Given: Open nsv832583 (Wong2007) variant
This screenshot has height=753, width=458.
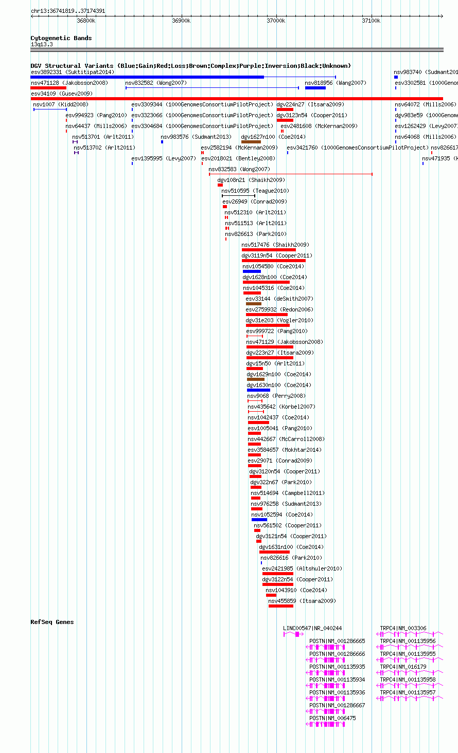Looking at the screenshot, I should coord(239,170).
